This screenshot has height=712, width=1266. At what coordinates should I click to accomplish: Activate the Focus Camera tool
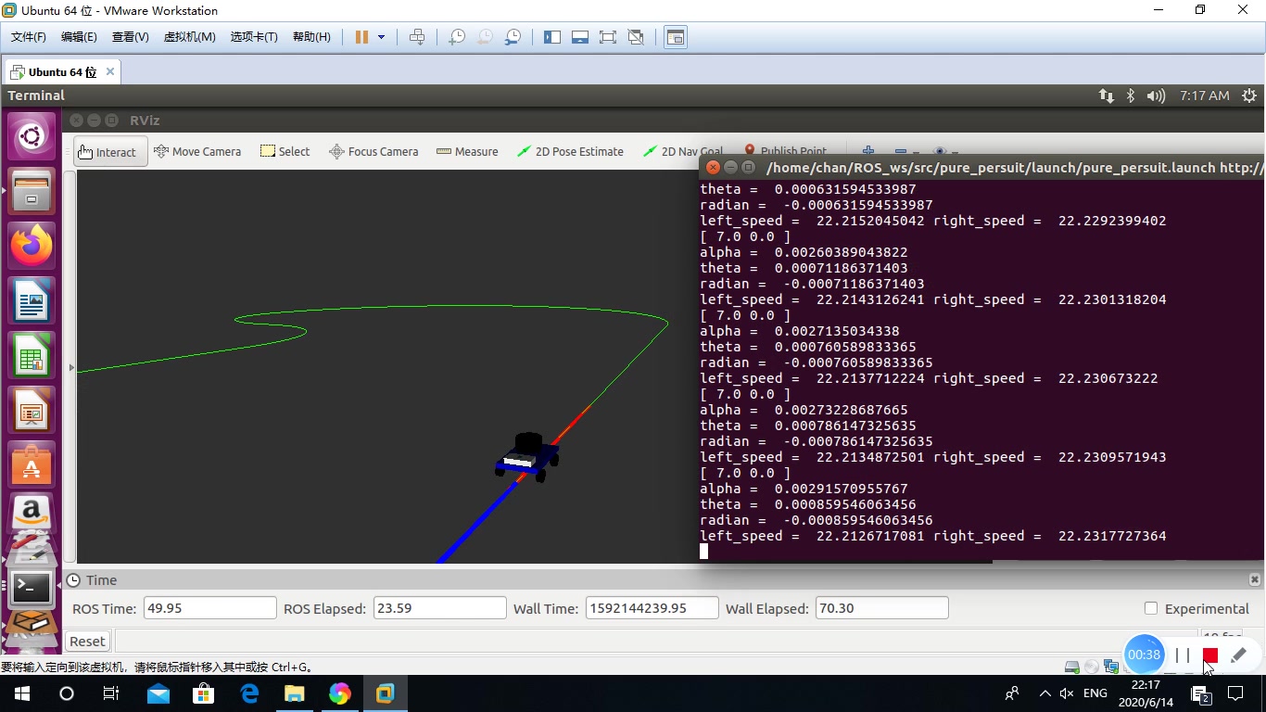373,151
